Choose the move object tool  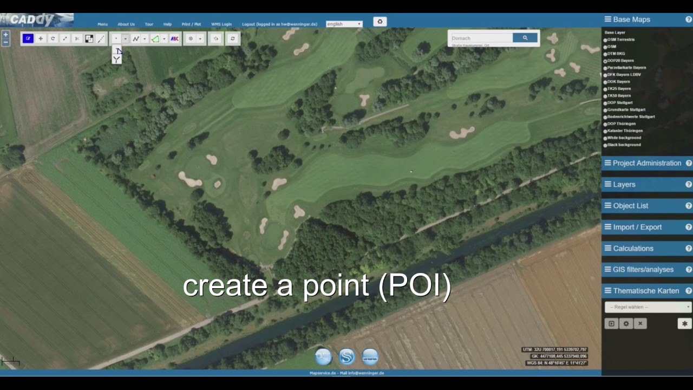tap(41, 38)
